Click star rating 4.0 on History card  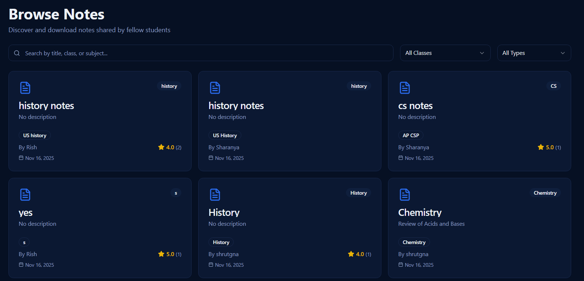pos(359,254)
